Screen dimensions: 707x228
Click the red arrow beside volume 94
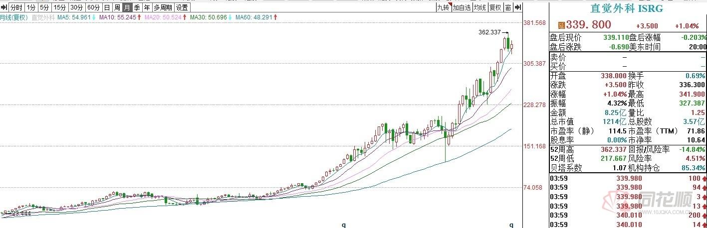click(x=704, y=187)
